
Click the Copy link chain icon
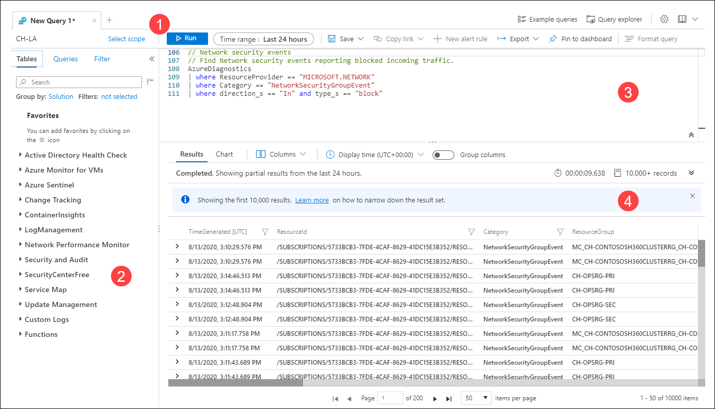point(377,39)
